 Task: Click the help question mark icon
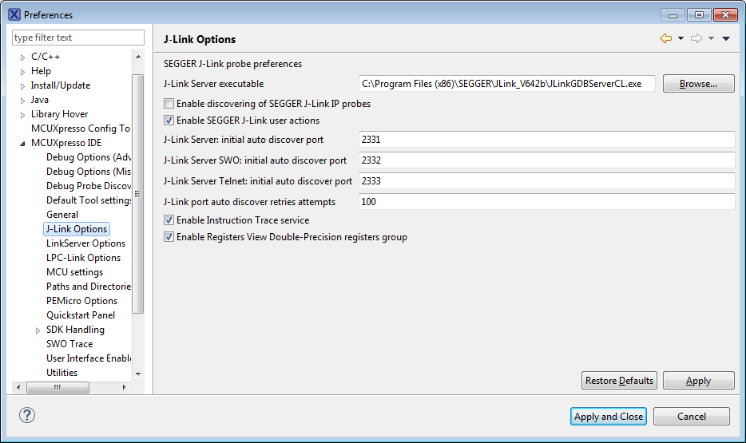[27, 415]
